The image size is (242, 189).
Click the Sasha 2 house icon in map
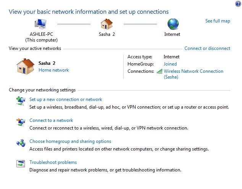pos(106,24)
